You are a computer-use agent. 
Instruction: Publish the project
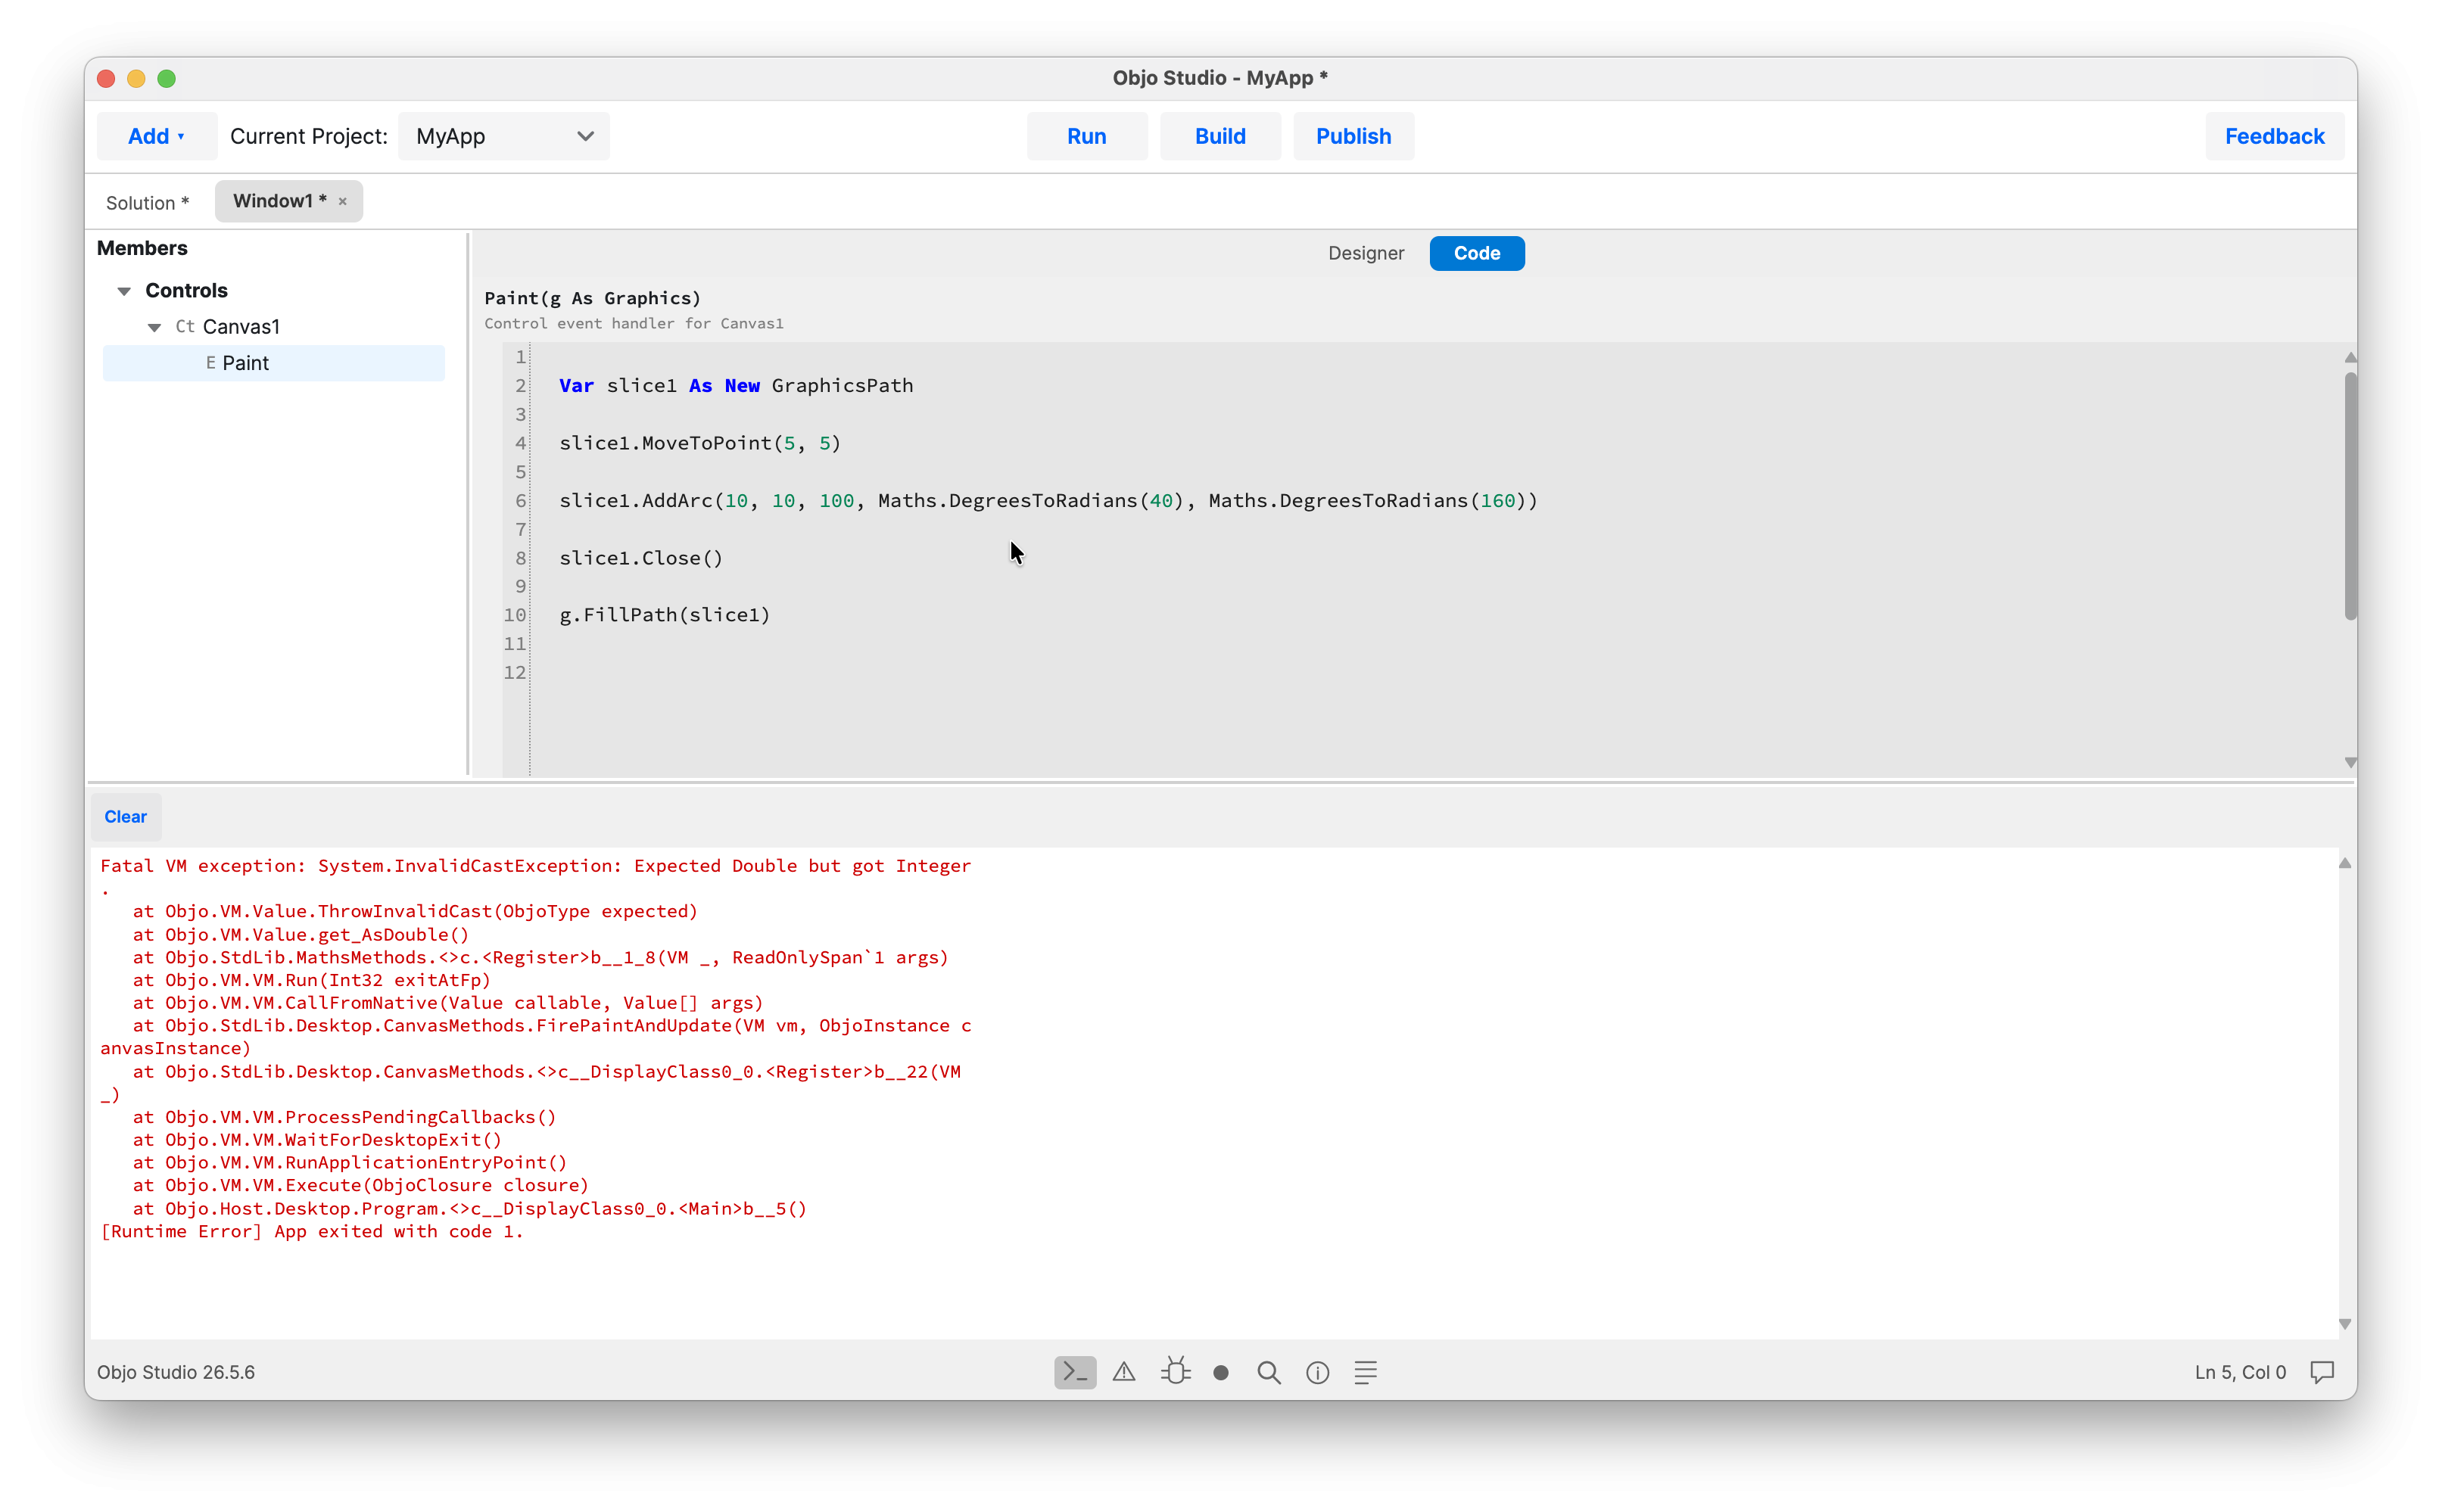click(1353, 136)
